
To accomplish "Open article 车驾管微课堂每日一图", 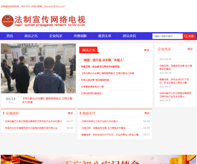I will click(x=92, y=87).
